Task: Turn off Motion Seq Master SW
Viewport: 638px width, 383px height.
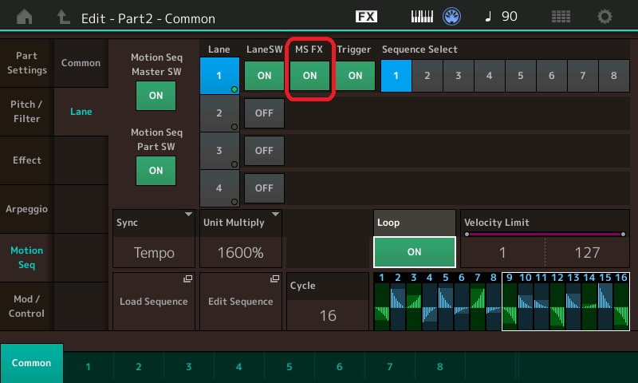Action: point(156,95)
